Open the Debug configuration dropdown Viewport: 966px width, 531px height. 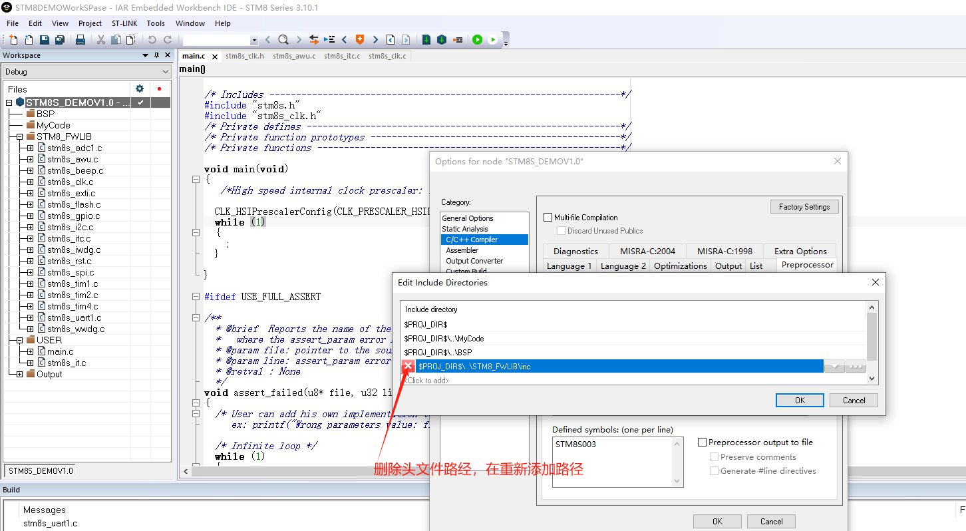pyautogui.click(x=166, y=72)
